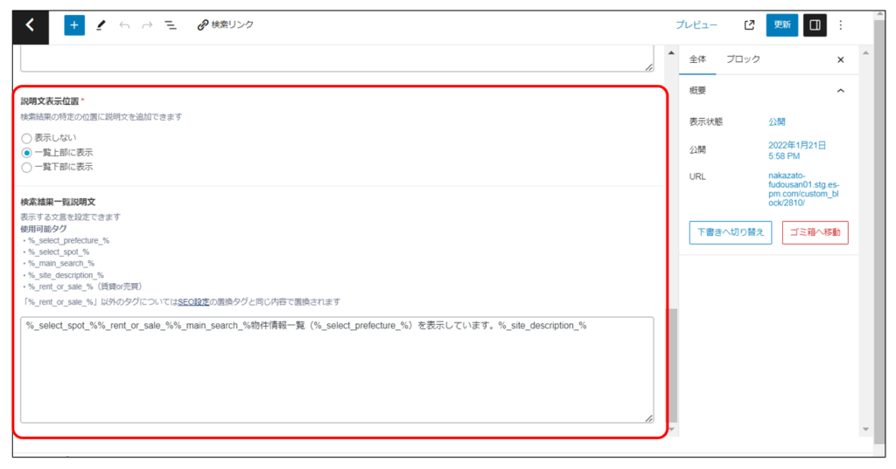Toggle the settings sidebar panel icon
896x469 pixels.
[x=815, y=25]
